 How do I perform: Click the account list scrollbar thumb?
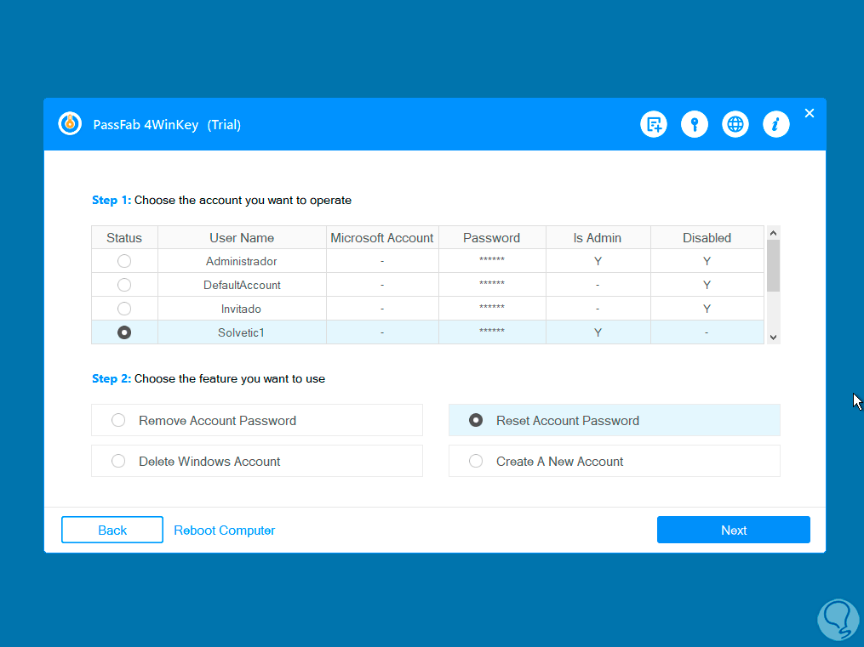[x=773, y=266]
